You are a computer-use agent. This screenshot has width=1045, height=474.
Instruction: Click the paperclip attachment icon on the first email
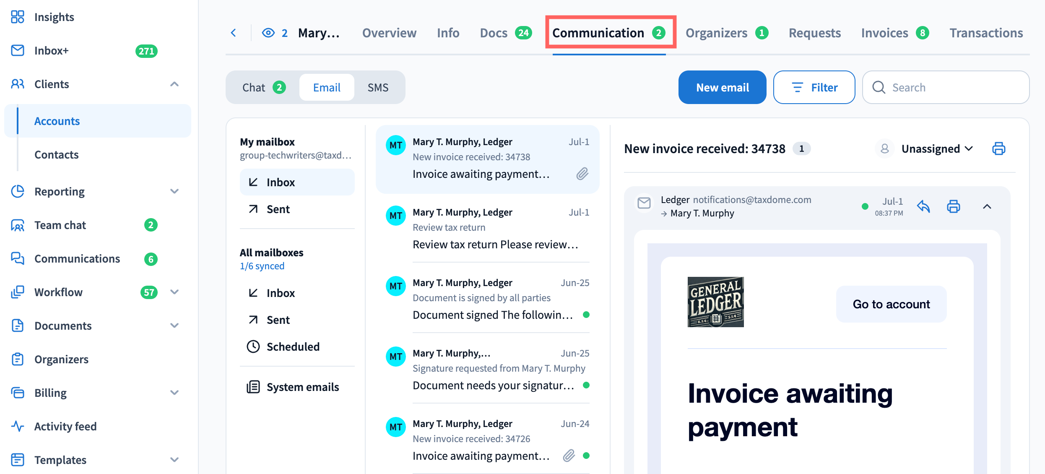pyautogui.click(x=582, y=174)
